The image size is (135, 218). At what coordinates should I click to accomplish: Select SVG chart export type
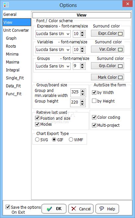tap(37, 140)
